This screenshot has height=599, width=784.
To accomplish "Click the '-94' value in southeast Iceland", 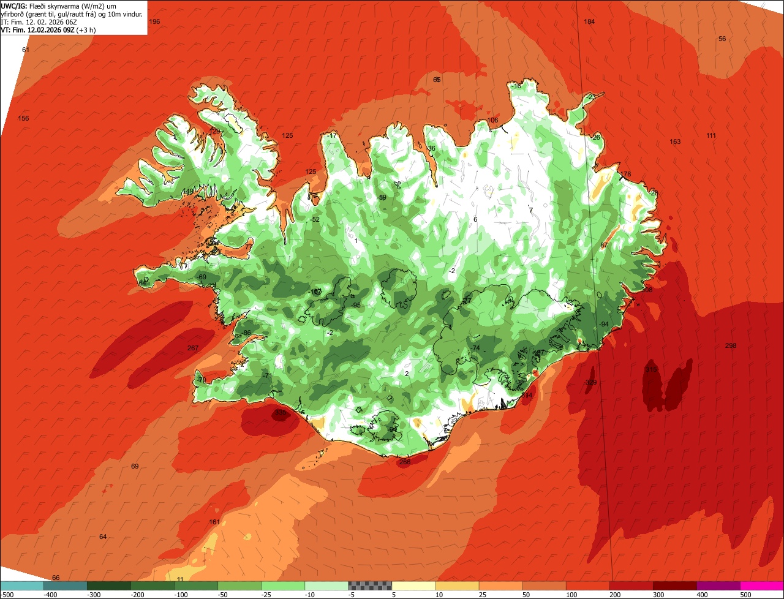I will pos(603,324).
